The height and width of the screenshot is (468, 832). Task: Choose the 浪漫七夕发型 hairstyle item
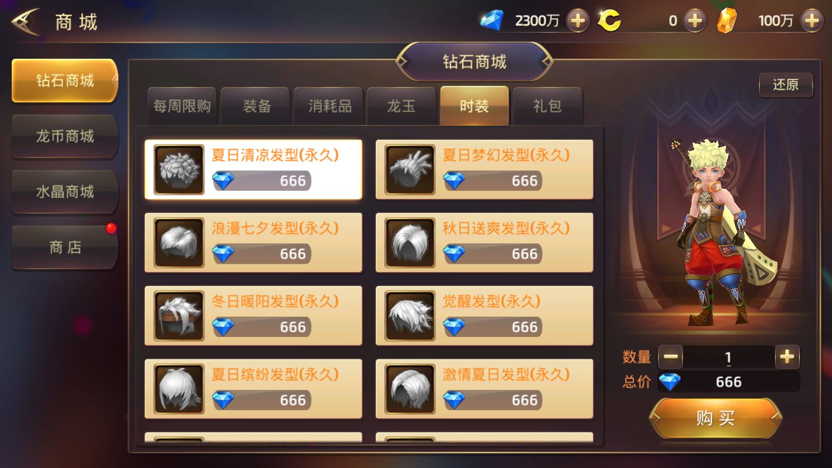click(x=253, y=242)
